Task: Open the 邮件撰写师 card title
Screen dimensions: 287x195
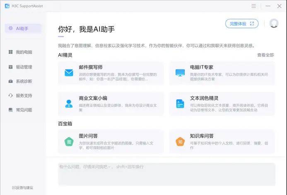Action: [x=91, y=67]
